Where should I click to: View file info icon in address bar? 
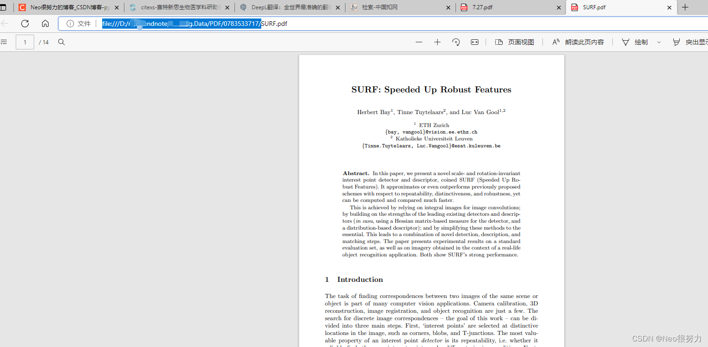(70, 24)
